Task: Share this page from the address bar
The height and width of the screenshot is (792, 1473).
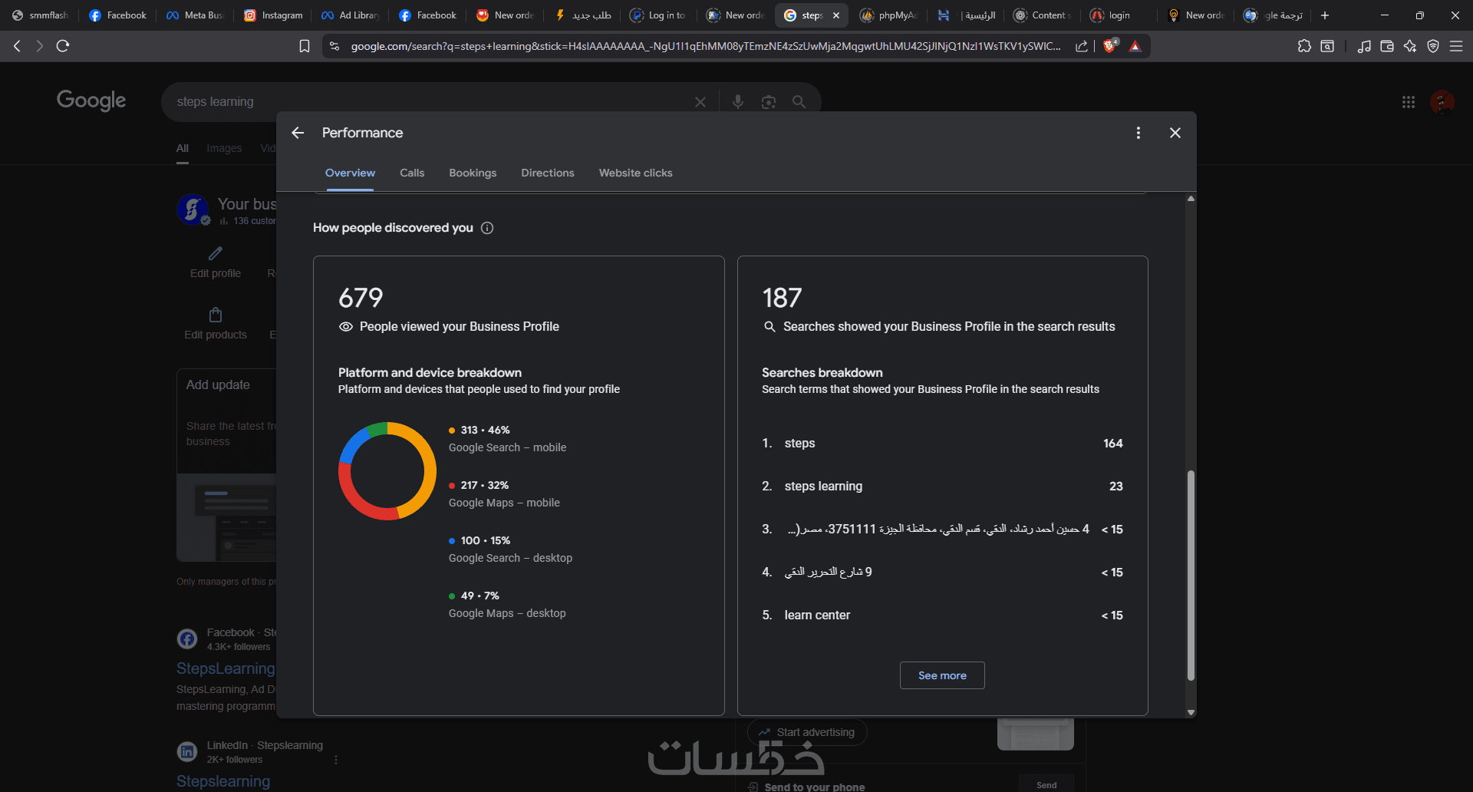Action: (1082, 46)
